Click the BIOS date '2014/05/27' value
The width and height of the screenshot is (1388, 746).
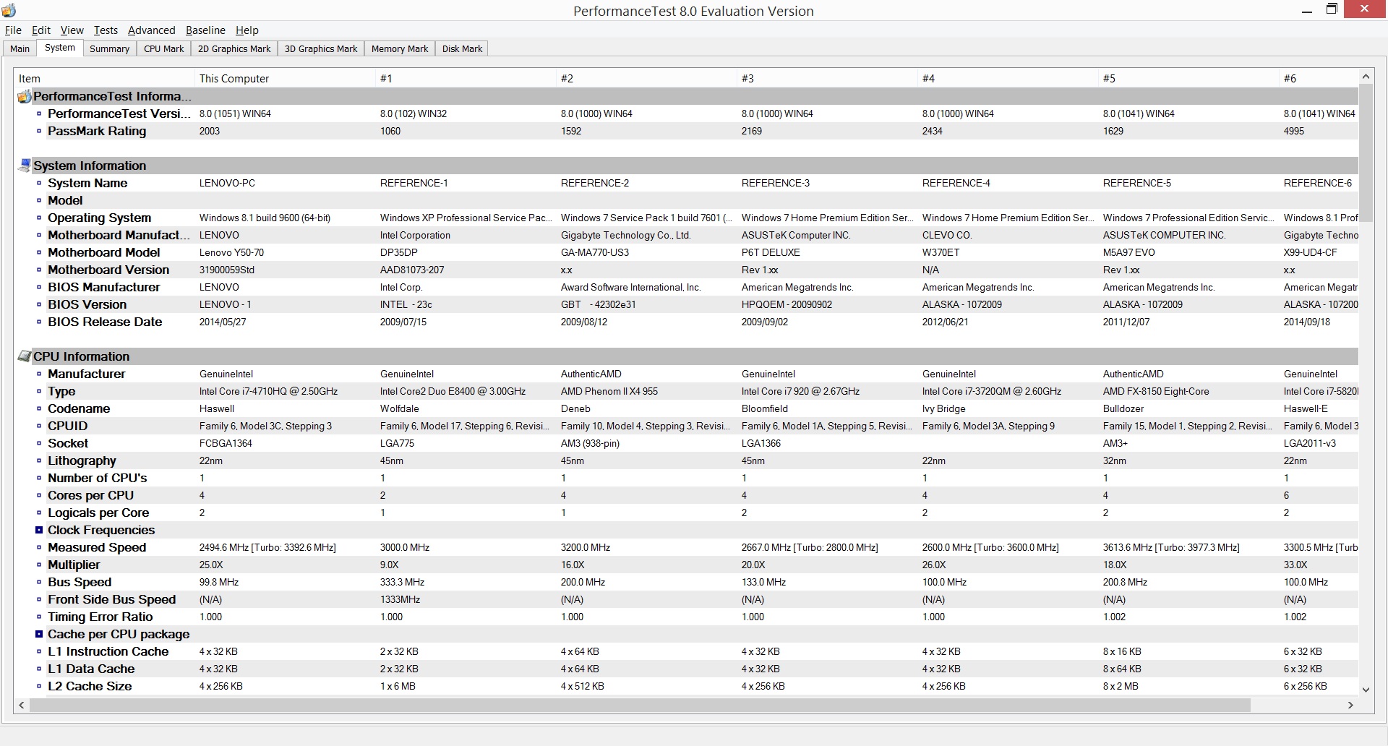pyautogui.click(x=223, y=322)
